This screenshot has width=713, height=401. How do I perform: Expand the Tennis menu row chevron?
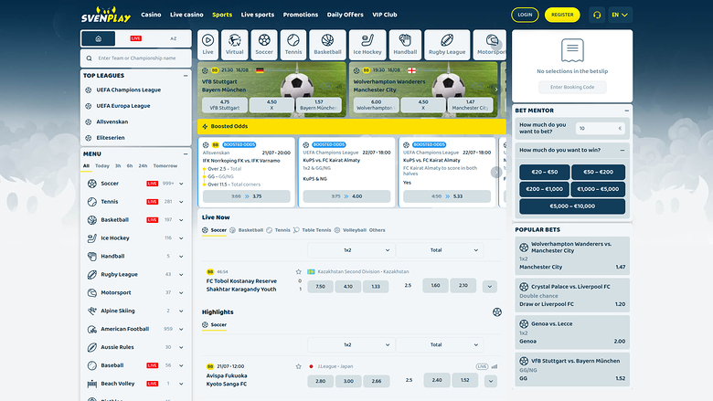pos(181,202)
